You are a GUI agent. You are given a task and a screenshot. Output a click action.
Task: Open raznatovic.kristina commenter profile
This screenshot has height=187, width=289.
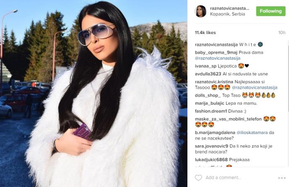tap(214, 82)
